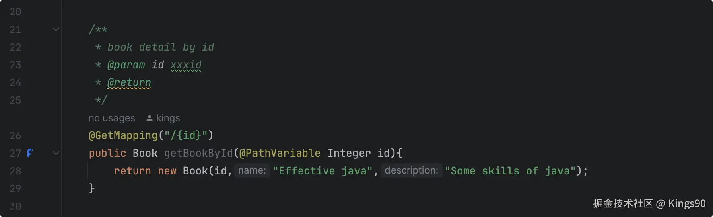This screenshot has width=713, height=217.
Task: Click the underlined xxxid word
Action: (x=186, y=65)
